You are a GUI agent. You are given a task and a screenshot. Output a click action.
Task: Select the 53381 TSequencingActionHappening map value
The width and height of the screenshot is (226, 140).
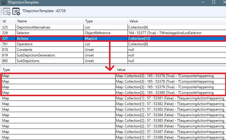171,98
